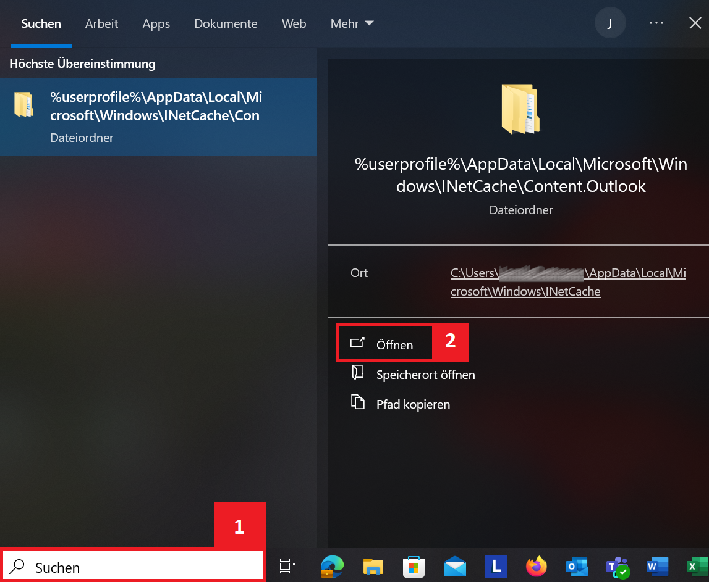Viewport: 709px width, 582px height.
Task: Switch to the Apps tab
Action: [x=156, y=24]
